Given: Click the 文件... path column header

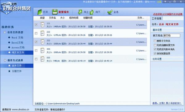Looking at the screenshot, I should [141, 18].
